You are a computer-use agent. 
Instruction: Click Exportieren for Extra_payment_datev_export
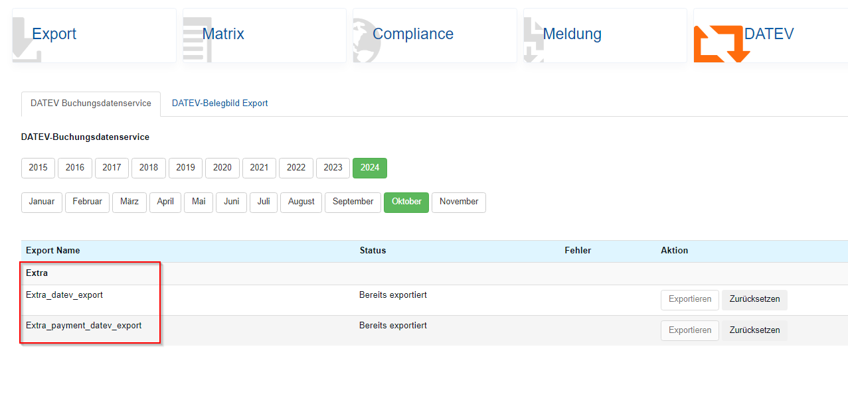coord(690,330)
